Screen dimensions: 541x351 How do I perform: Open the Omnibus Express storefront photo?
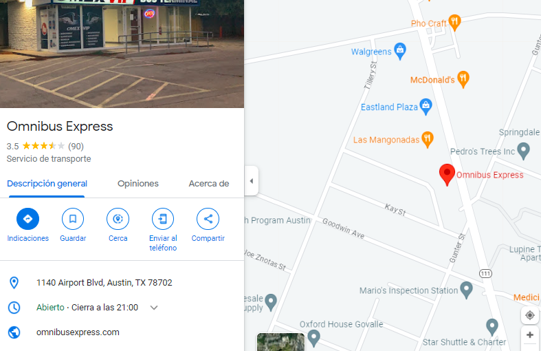pyautogui.click(x=122, y=54)
